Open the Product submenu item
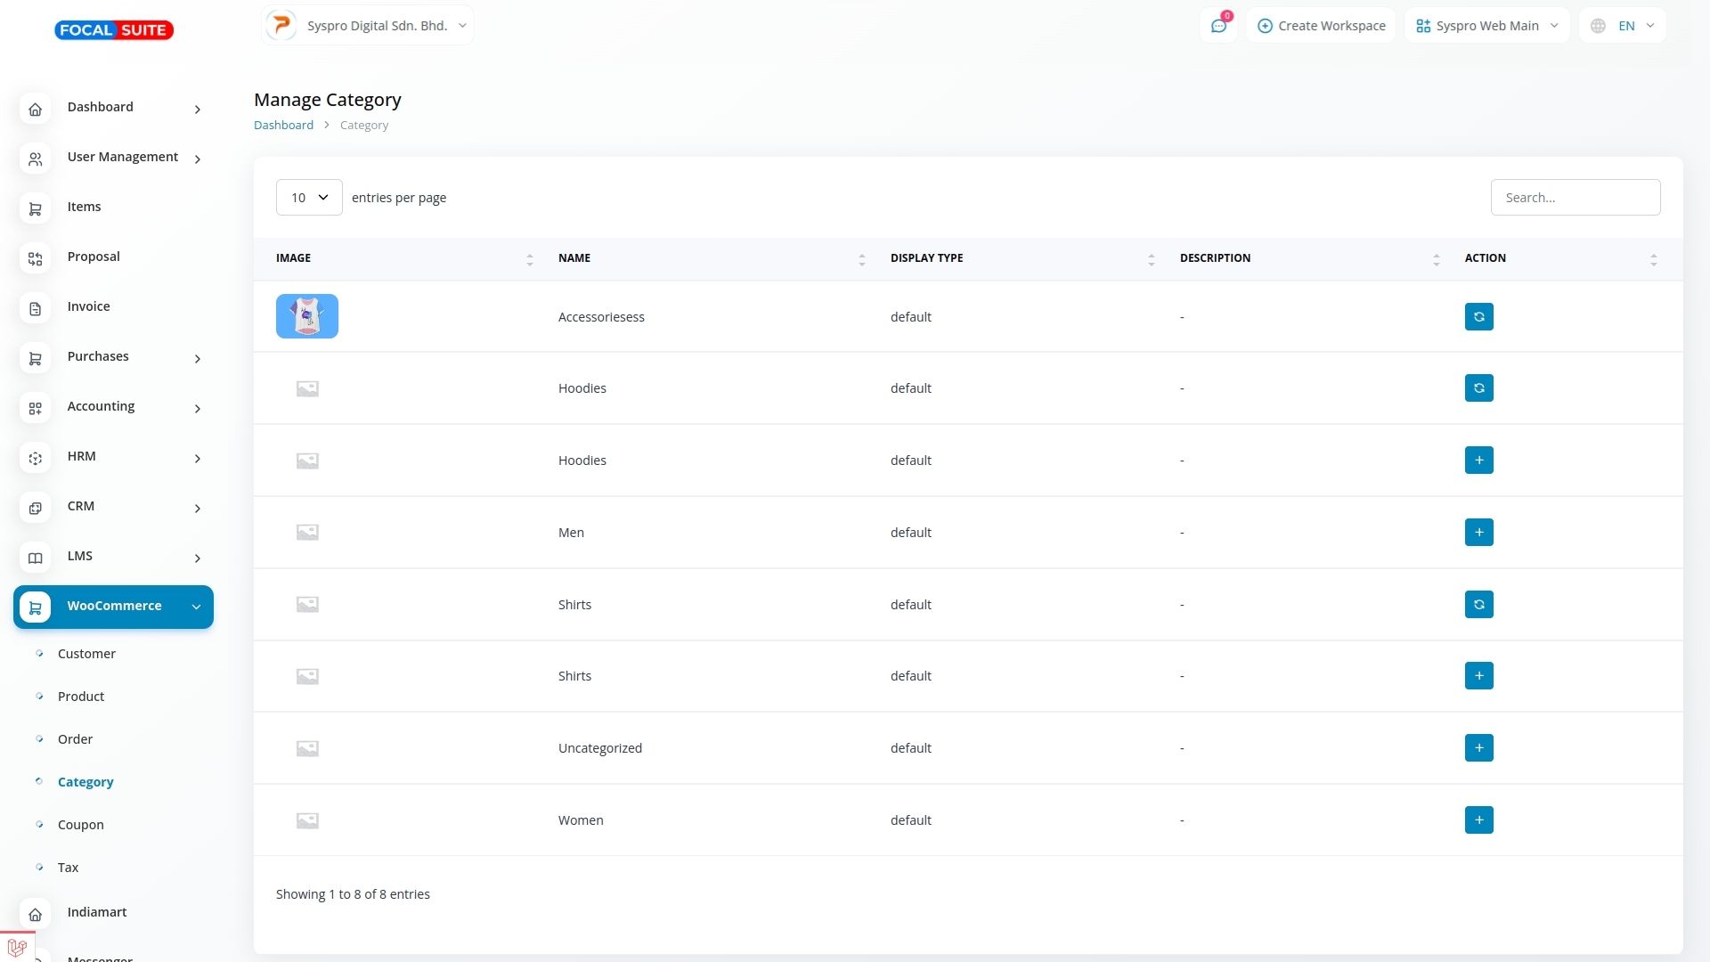This screenshot has width=1710, height=962. tap(80, 697)
